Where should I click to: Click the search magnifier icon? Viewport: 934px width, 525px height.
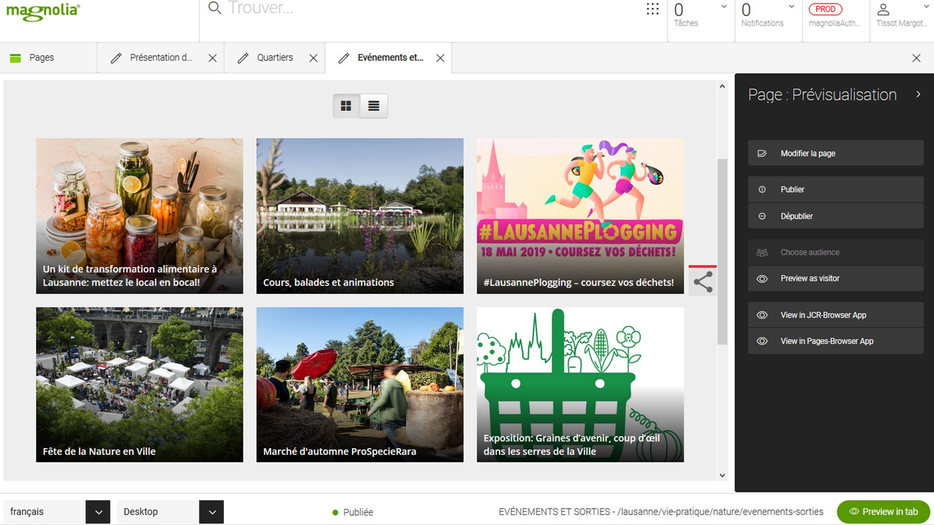[x=215, y=8]
